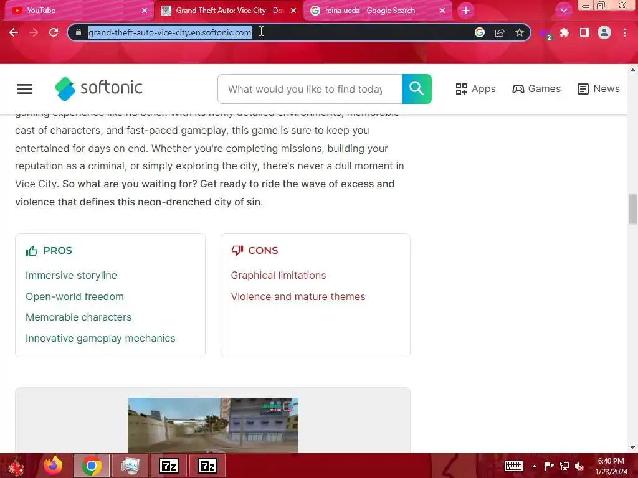Bookmark this page with the star icon
The width and height of the screenshot is (638, 478).
[519, 32]
